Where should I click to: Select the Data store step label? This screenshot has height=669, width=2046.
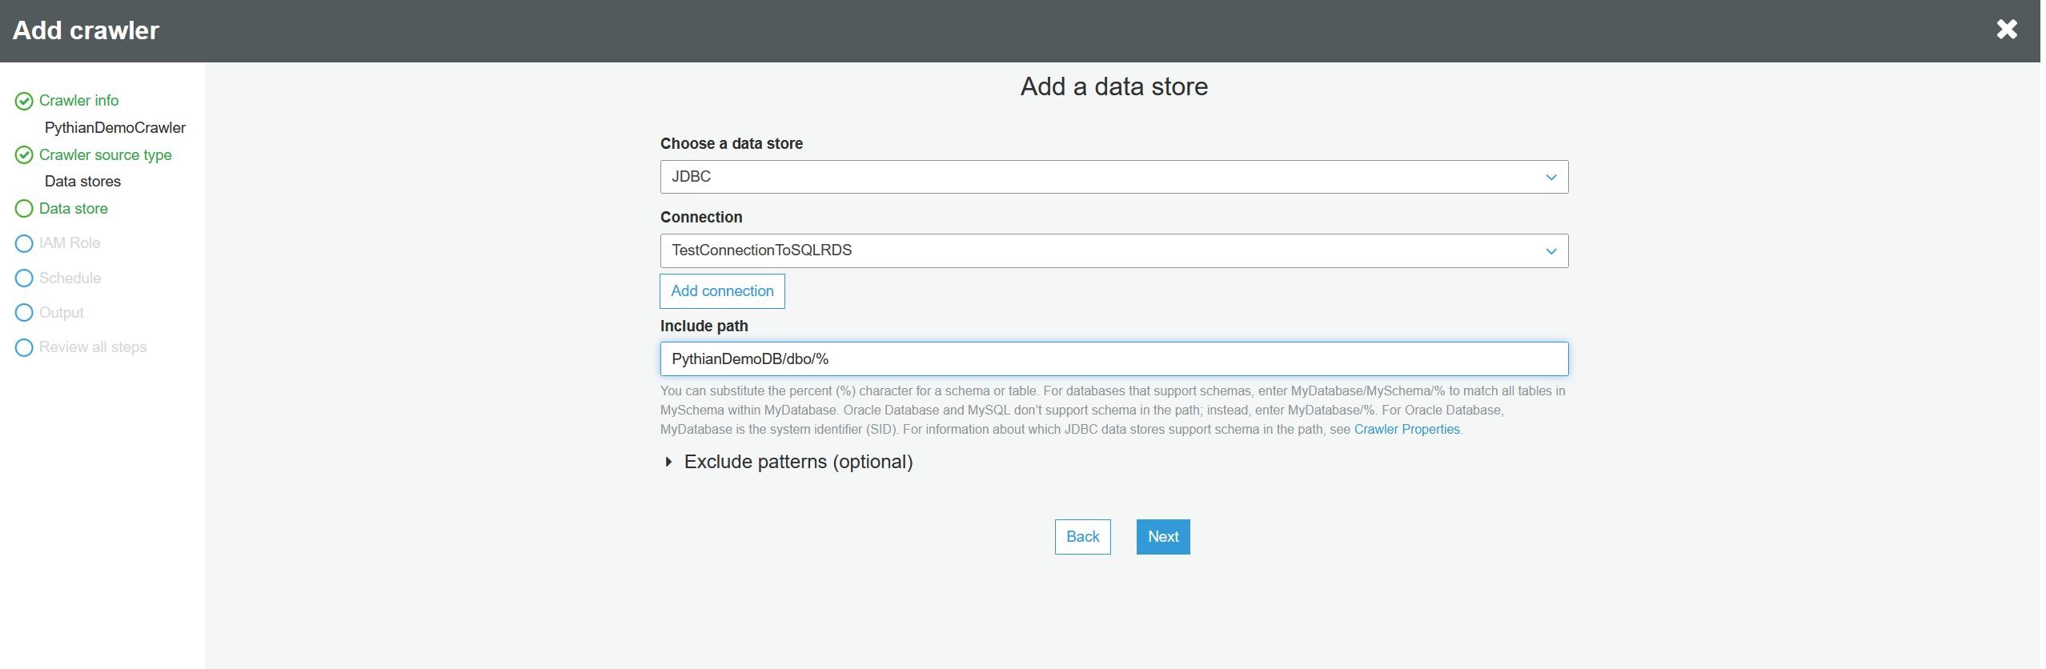coord(73,209)
